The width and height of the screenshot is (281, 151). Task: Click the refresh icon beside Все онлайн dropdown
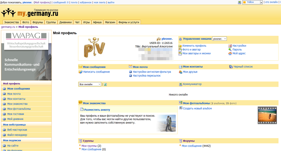[x=105, y=84]
